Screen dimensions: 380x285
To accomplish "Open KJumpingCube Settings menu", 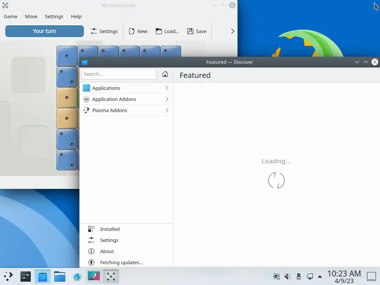I will [54, 16].
